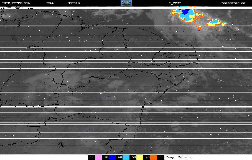Click the Temp. Celsius legend caption
Image resolution: width=252 pixels, height=160 pixels.
point(179,157)
